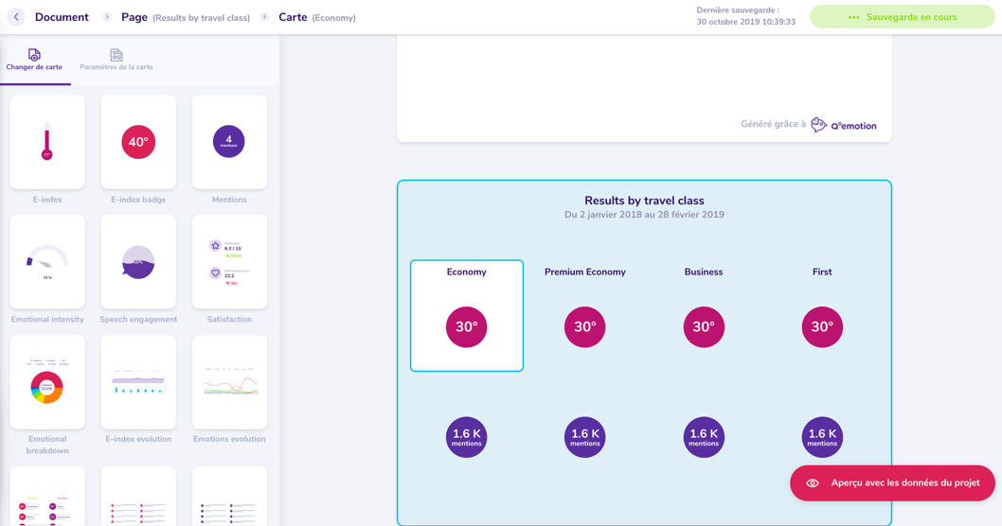Select the Carte (Economy) breadcrumb
Image resolution: width=1002 pixels, height=526 pixels.
coord(317,17)
